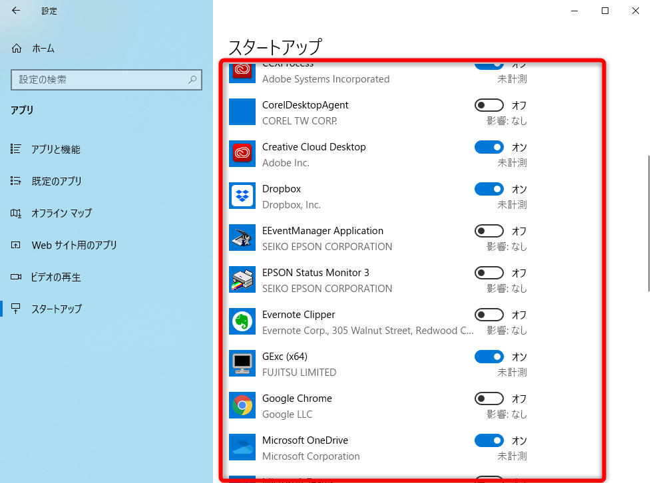The image size is (651, 483).
Task: Turn on Google Chrome at startup
Action: coord(489,398)
